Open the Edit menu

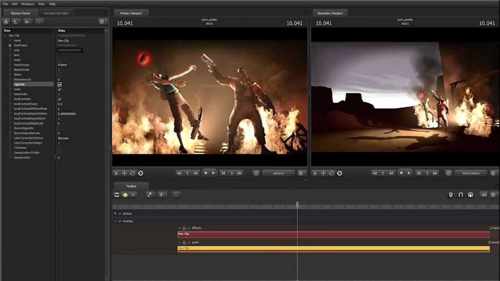pos(14,4)
